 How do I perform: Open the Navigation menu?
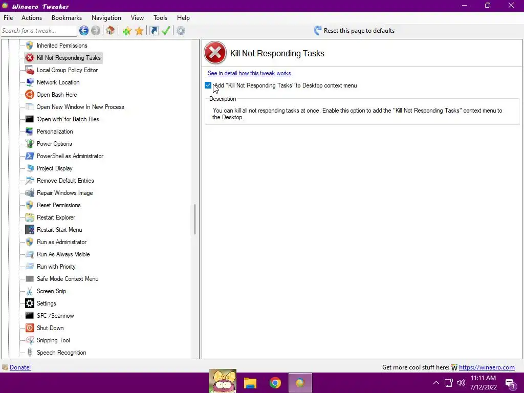coord(106,18)
